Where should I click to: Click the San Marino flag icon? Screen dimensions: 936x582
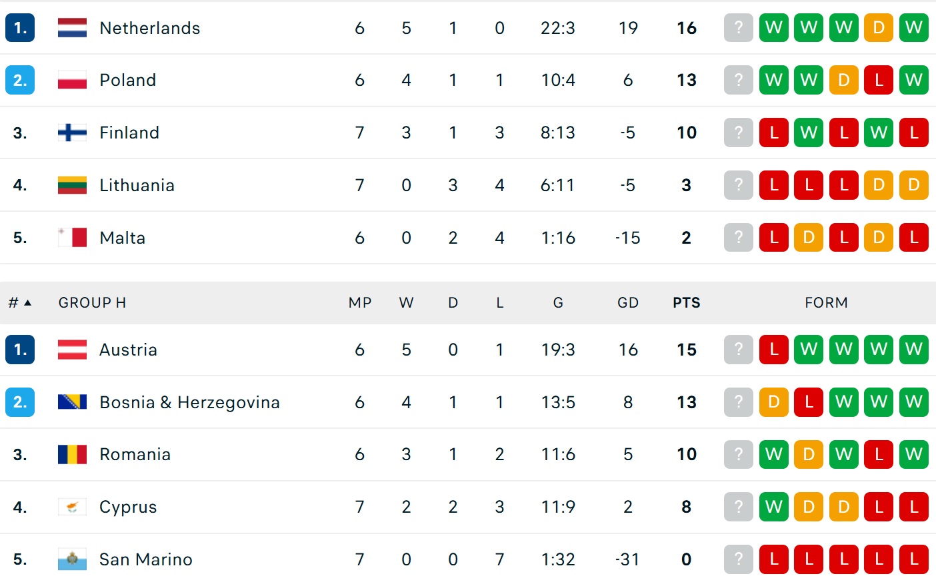click(72, 559)
